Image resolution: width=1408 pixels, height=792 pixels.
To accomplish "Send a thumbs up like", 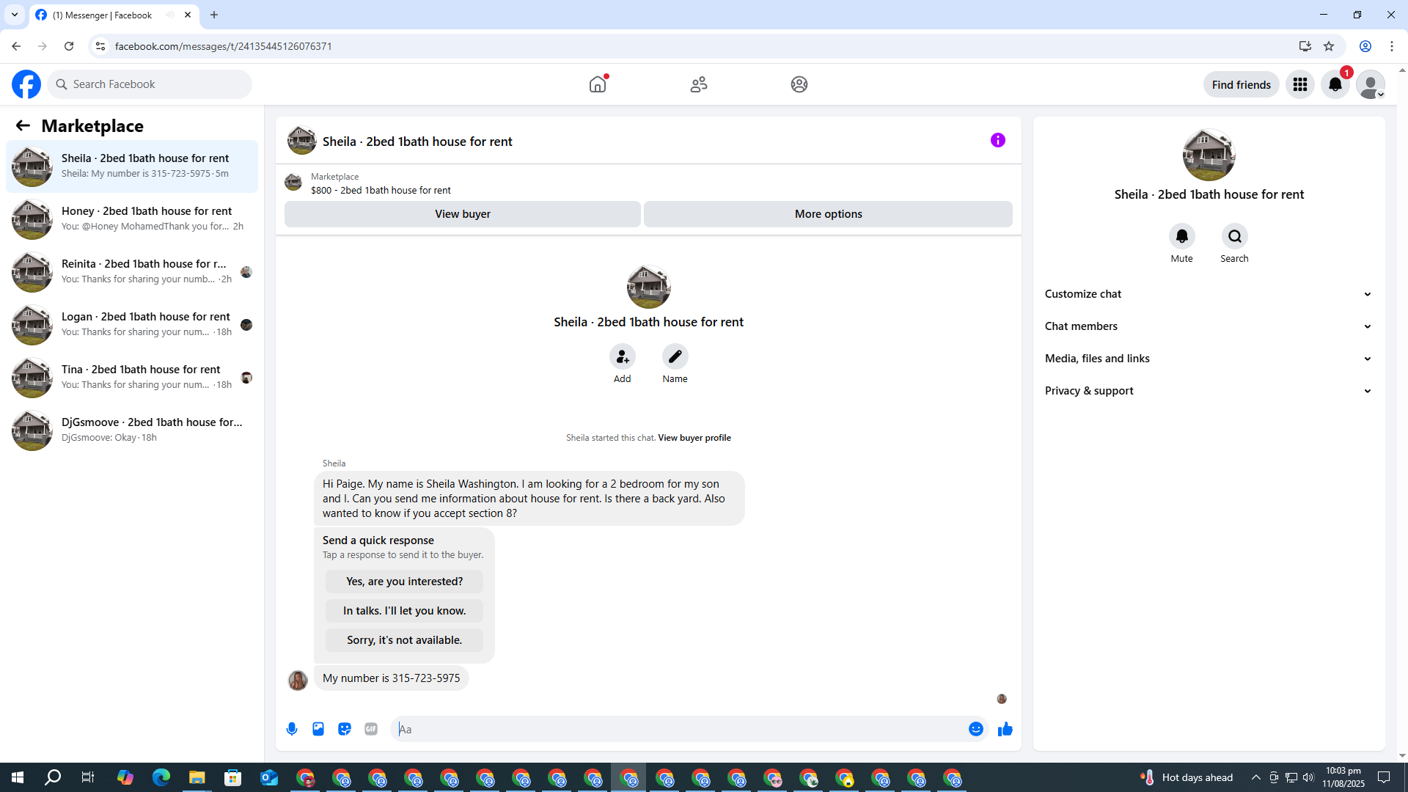I will [x=1005, y=729].
